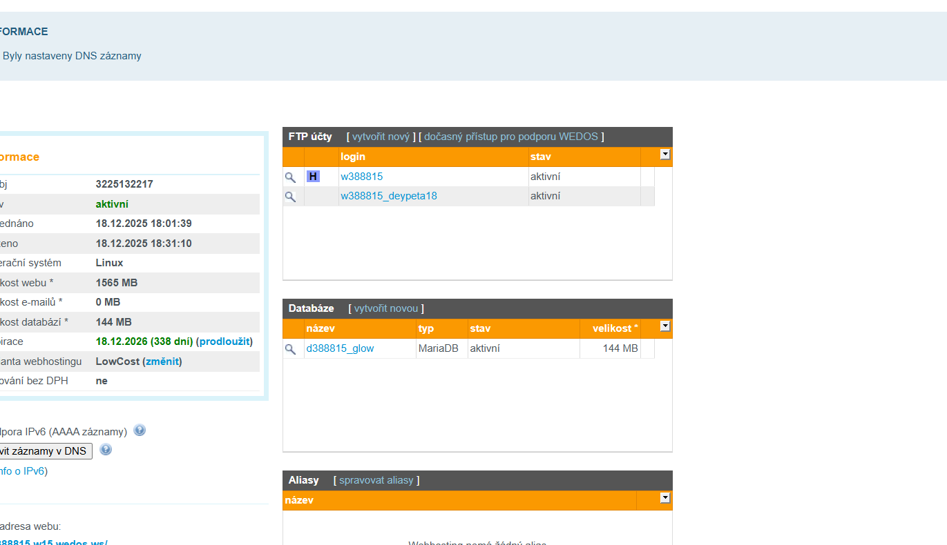
Task: Click the blue H badge icon
Action: coord(313,177)
